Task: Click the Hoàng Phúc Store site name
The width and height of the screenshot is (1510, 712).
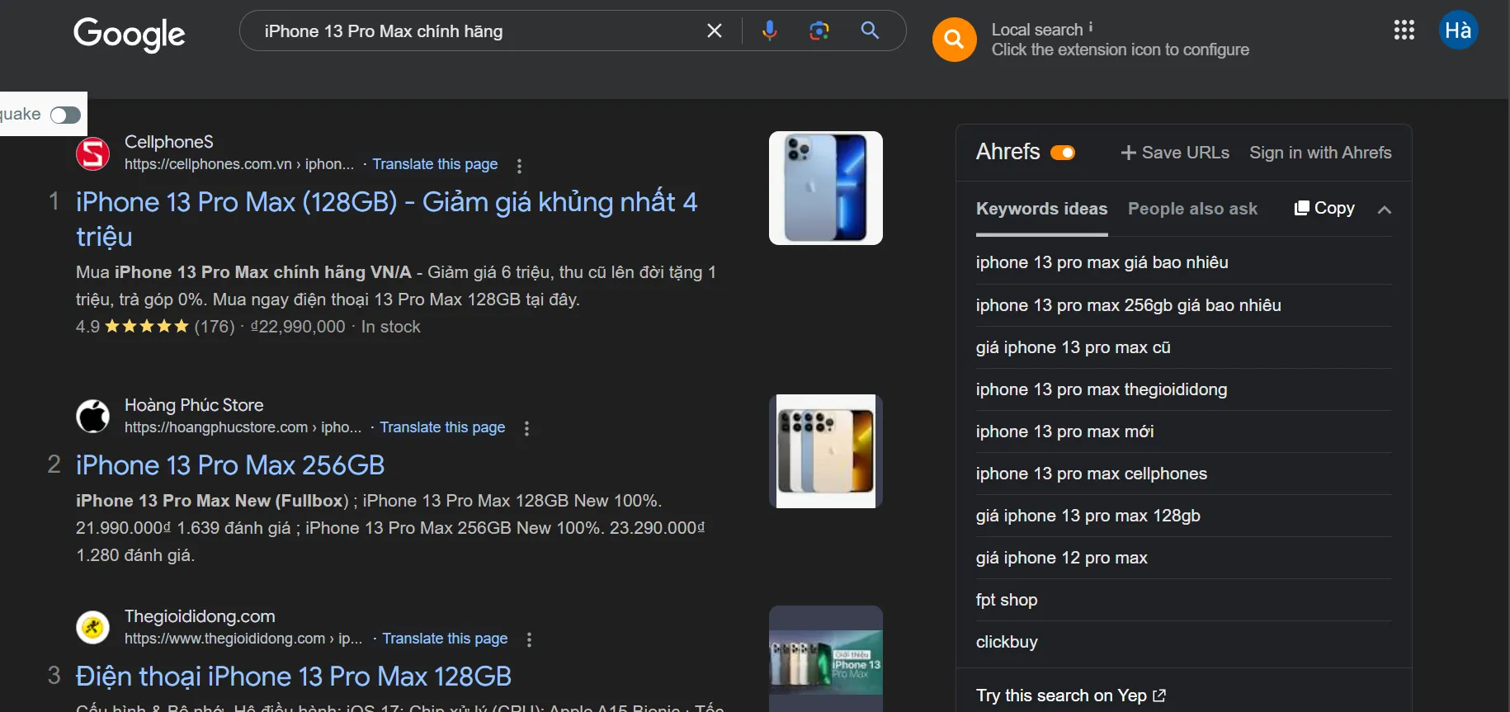Action: (x=194, y=405)
